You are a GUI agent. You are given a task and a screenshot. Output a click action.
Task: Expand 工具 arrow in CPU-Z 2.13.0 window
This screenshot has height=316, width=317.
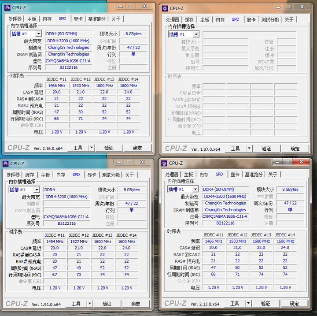point(248,303)
